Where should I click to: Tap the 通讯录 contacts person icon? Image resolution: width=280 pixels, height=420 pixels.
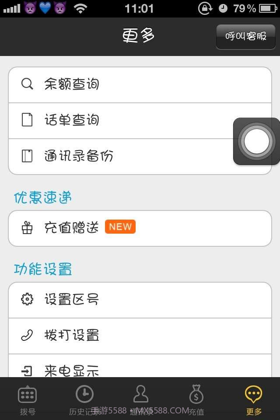click(140, 395)
